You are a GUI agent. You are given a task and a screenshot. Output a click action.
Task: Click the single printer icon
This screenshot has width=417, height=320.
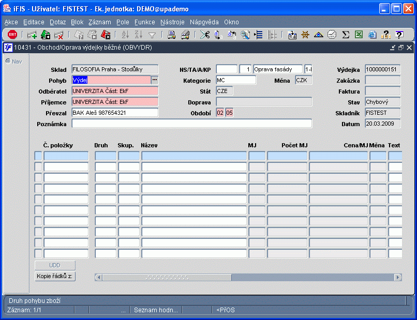[172, 35]
